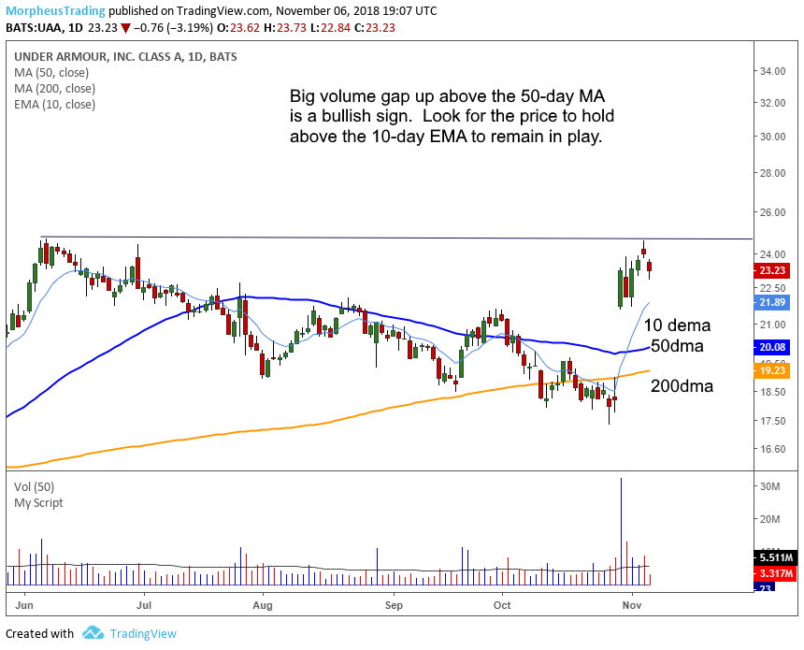Image resolution: width=804 pixels, height=650 pixels.
Task: Click the 26.00 price axis label
Action: click(x=773, y=212)
